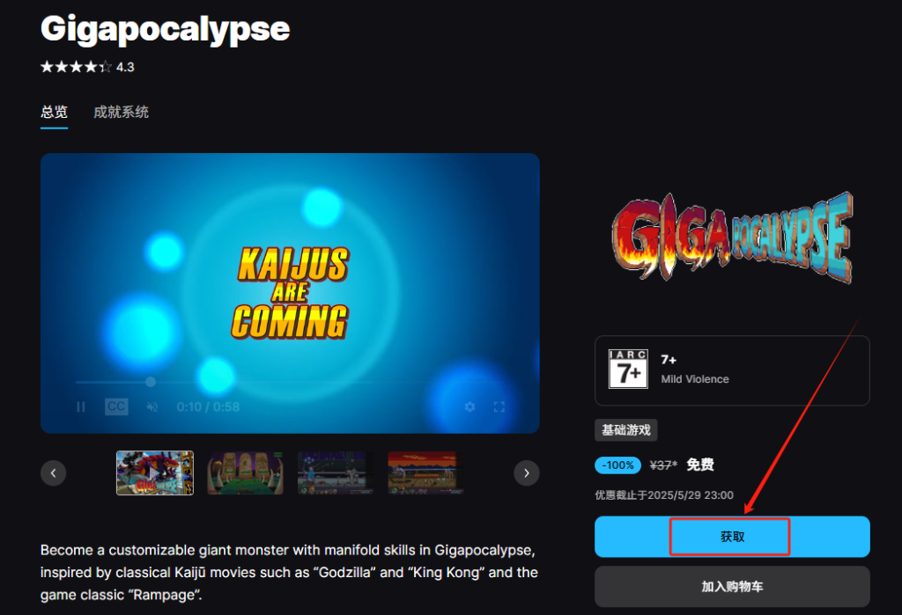Screen dimensions: 902x615
Task: Show previous media thumbnails arrow
Action: click(54, 473)
